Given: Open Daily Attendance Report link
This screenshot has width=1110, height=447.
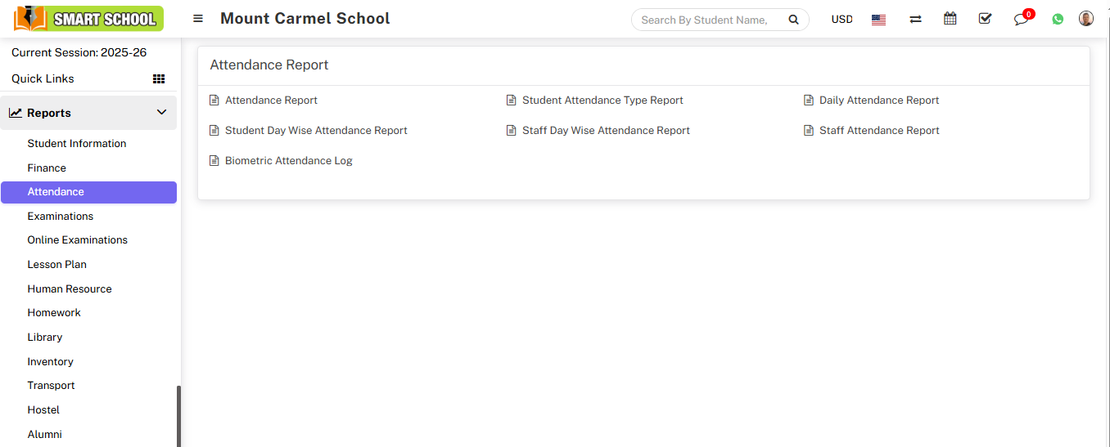Looking at the screenshot, I should [878, 101].
